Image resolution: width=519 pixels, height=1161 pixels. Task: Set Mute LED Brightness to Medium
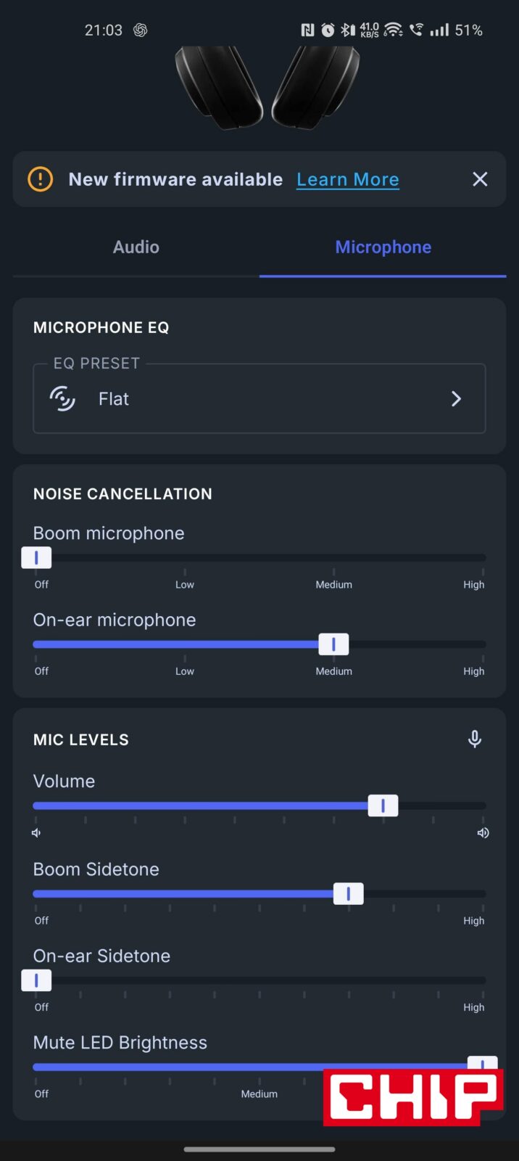259,1067
